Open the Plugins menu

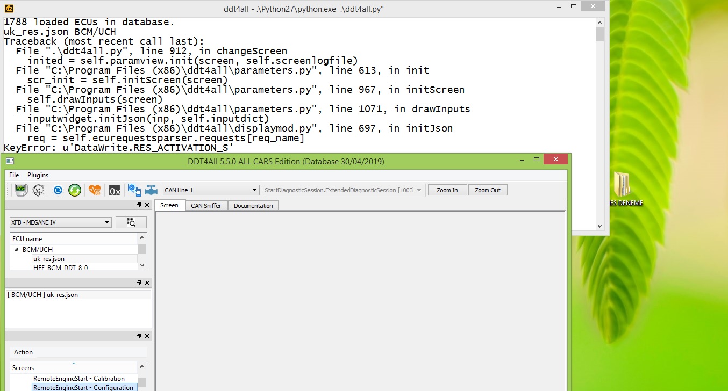click(x=38, y=175)
